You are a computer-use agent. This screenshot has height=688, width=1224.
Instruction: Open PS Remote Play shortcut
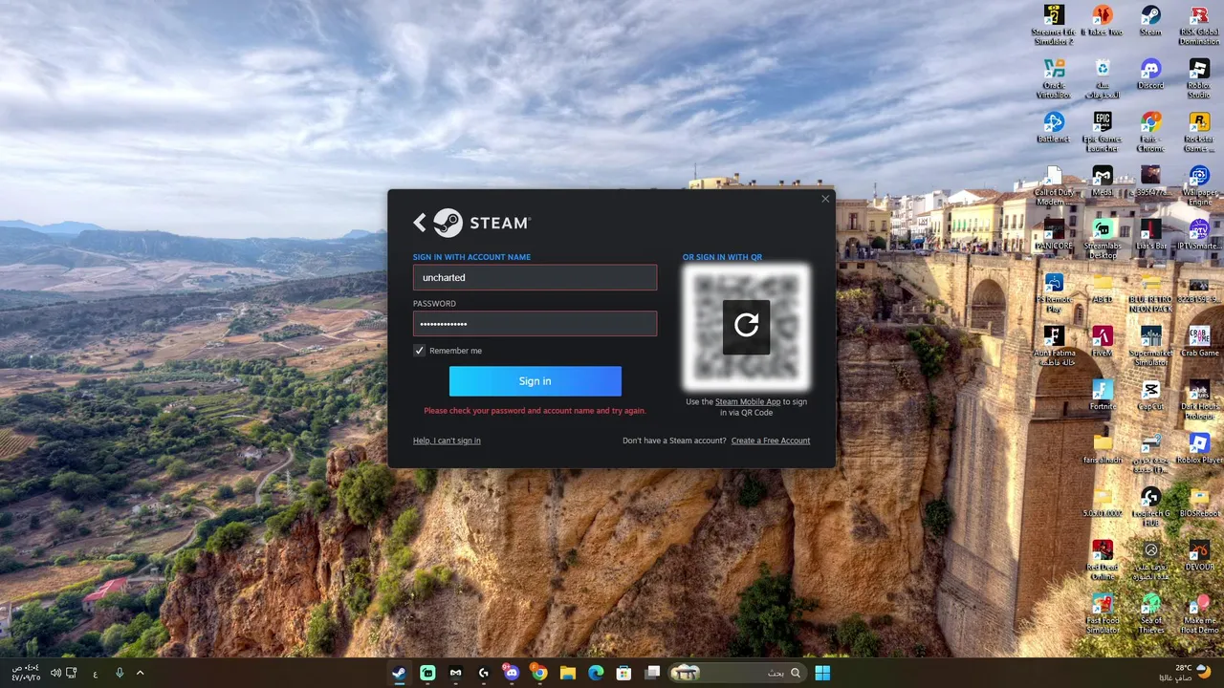[x=1054, y=291]
